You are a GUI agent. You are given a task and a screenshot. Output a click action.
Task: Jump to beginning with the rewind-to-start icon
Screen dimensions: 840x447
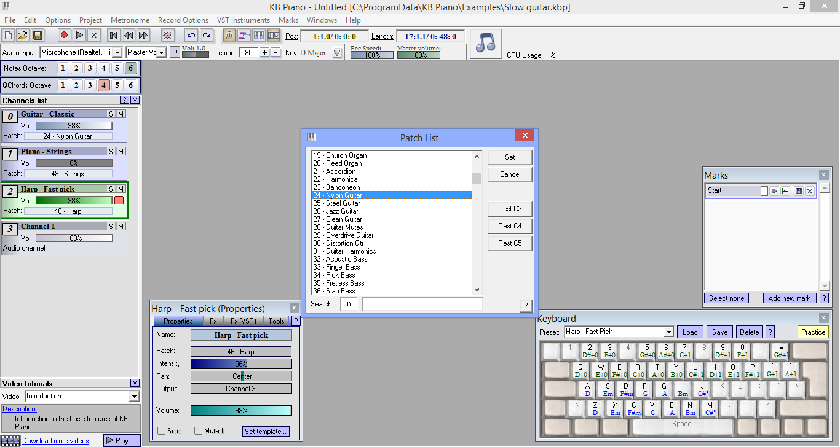coord(113,36)
